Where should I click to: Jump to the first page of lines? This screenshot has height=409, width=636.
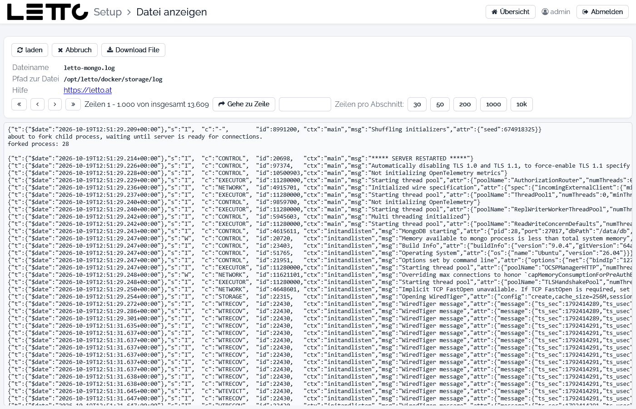19,104
